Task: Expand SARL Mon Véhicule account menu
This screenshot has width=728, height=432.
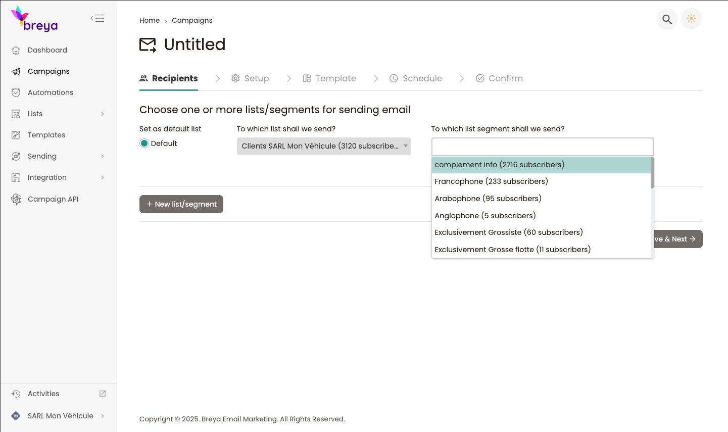Action: pyautogui.click(x=103, y=416)
